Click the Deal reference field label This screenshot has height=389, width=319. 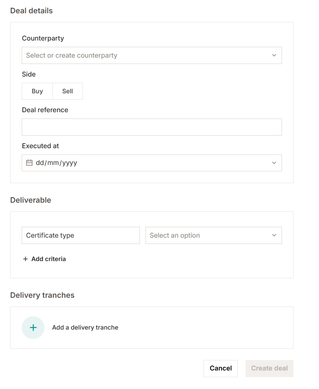45,110
